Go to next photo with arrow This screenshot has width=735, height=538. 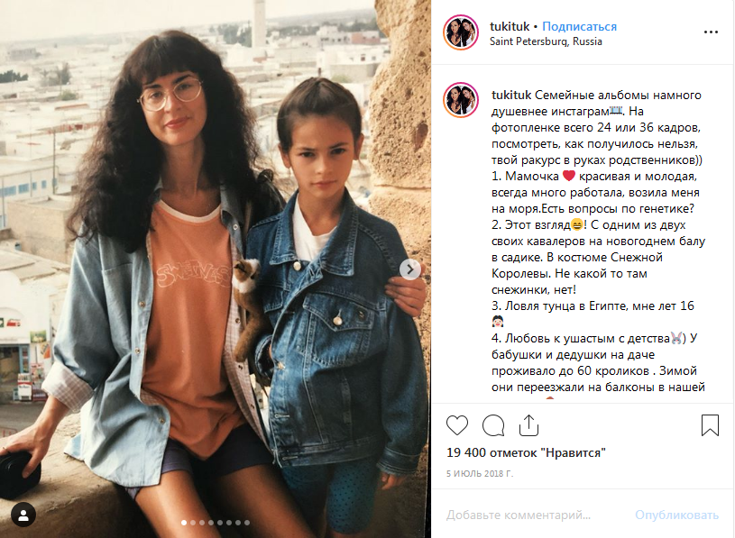tap(409, 269)
